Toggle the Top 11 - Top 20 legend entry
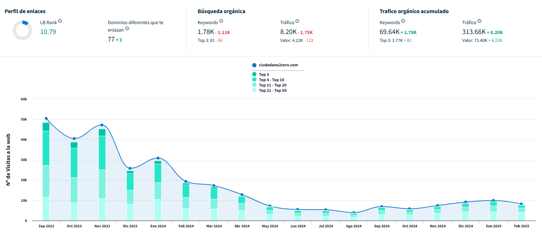The height and width of the screenshot is (233, 542). [x=269, y=85]
